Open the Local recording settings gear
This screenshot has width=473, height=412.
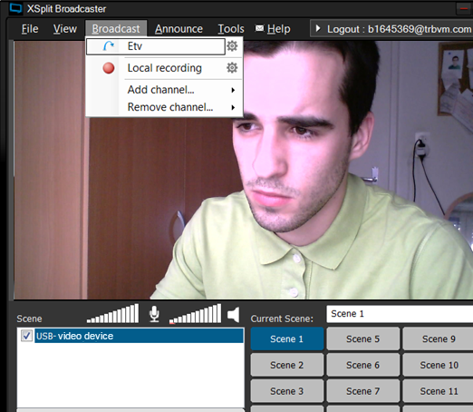coord(232,68)
